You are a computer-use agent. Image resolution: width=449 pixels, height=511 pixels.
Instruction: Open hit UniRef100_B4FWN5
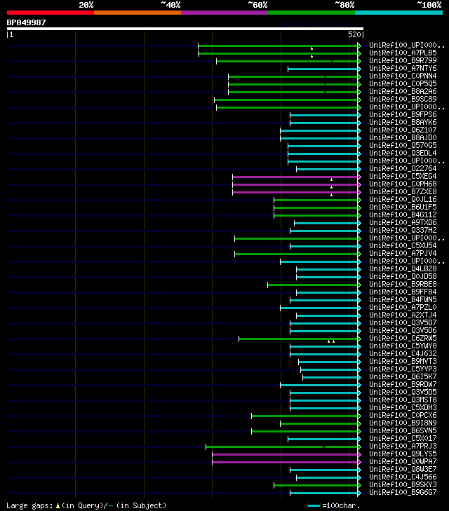403,300
